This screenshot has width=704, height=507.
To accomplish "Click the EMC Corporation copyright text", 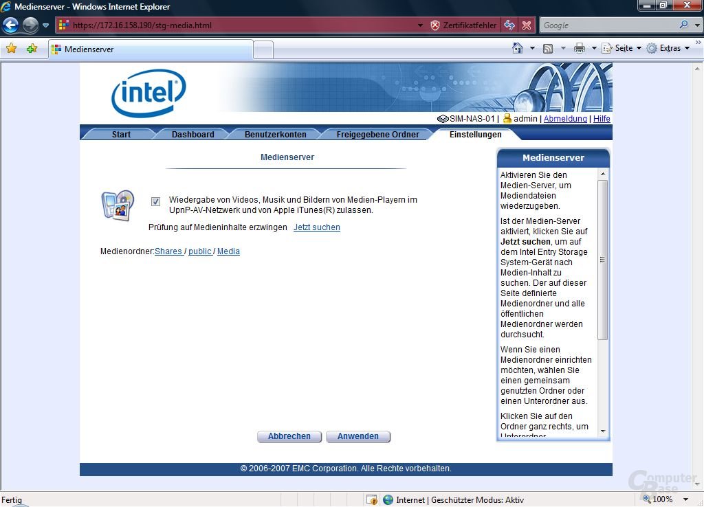I will tap(346, 469).
